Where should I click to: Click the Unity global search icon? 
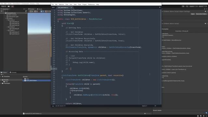[x=187, y=6]
